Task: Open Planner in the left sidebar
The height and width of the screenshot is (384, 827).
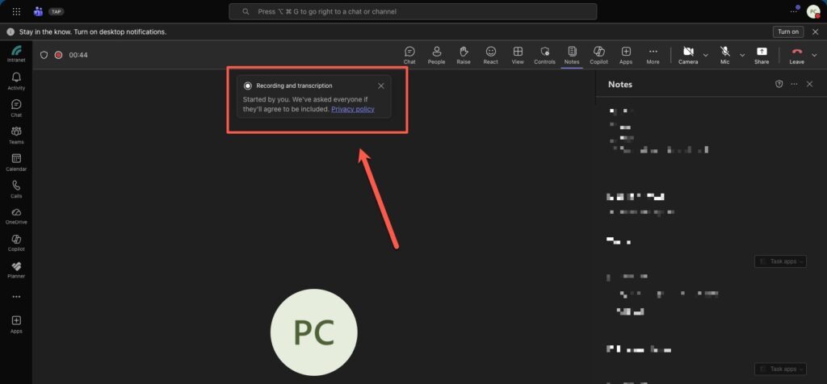Action: click(x=16, y=269)
